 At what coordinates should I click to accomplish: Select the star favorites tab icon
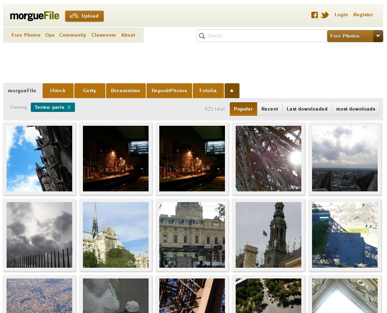click(x=232, y=91)
